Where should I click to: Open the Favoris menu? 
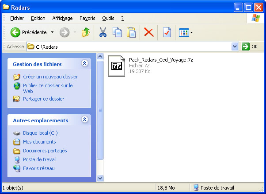[x=87, y=18]
